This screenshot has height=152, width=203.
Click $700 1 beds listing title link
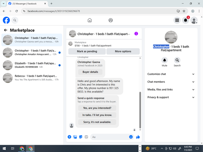93,46
